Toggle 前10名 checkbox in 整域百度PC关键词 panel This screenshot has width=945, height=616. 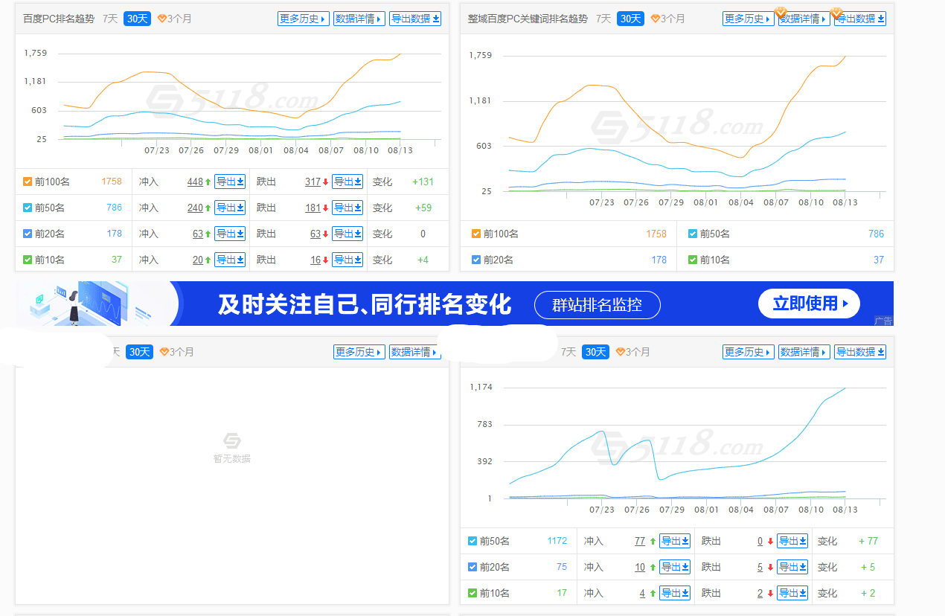[693, 260]
